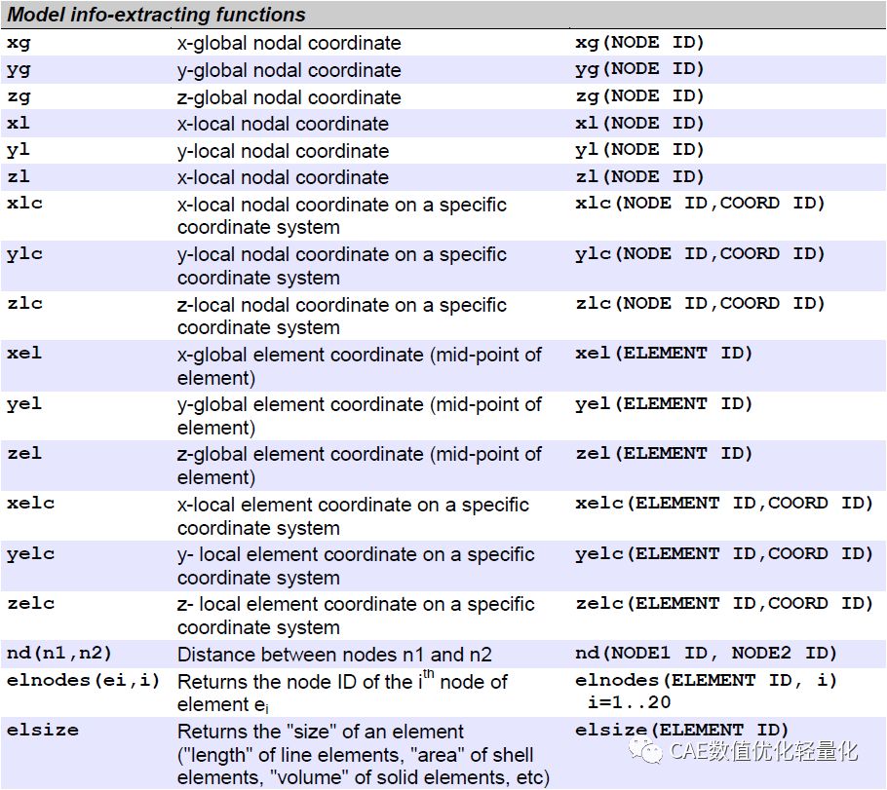Select the description starting "Returns the "size" of an element"

click(x=364, y=755)
